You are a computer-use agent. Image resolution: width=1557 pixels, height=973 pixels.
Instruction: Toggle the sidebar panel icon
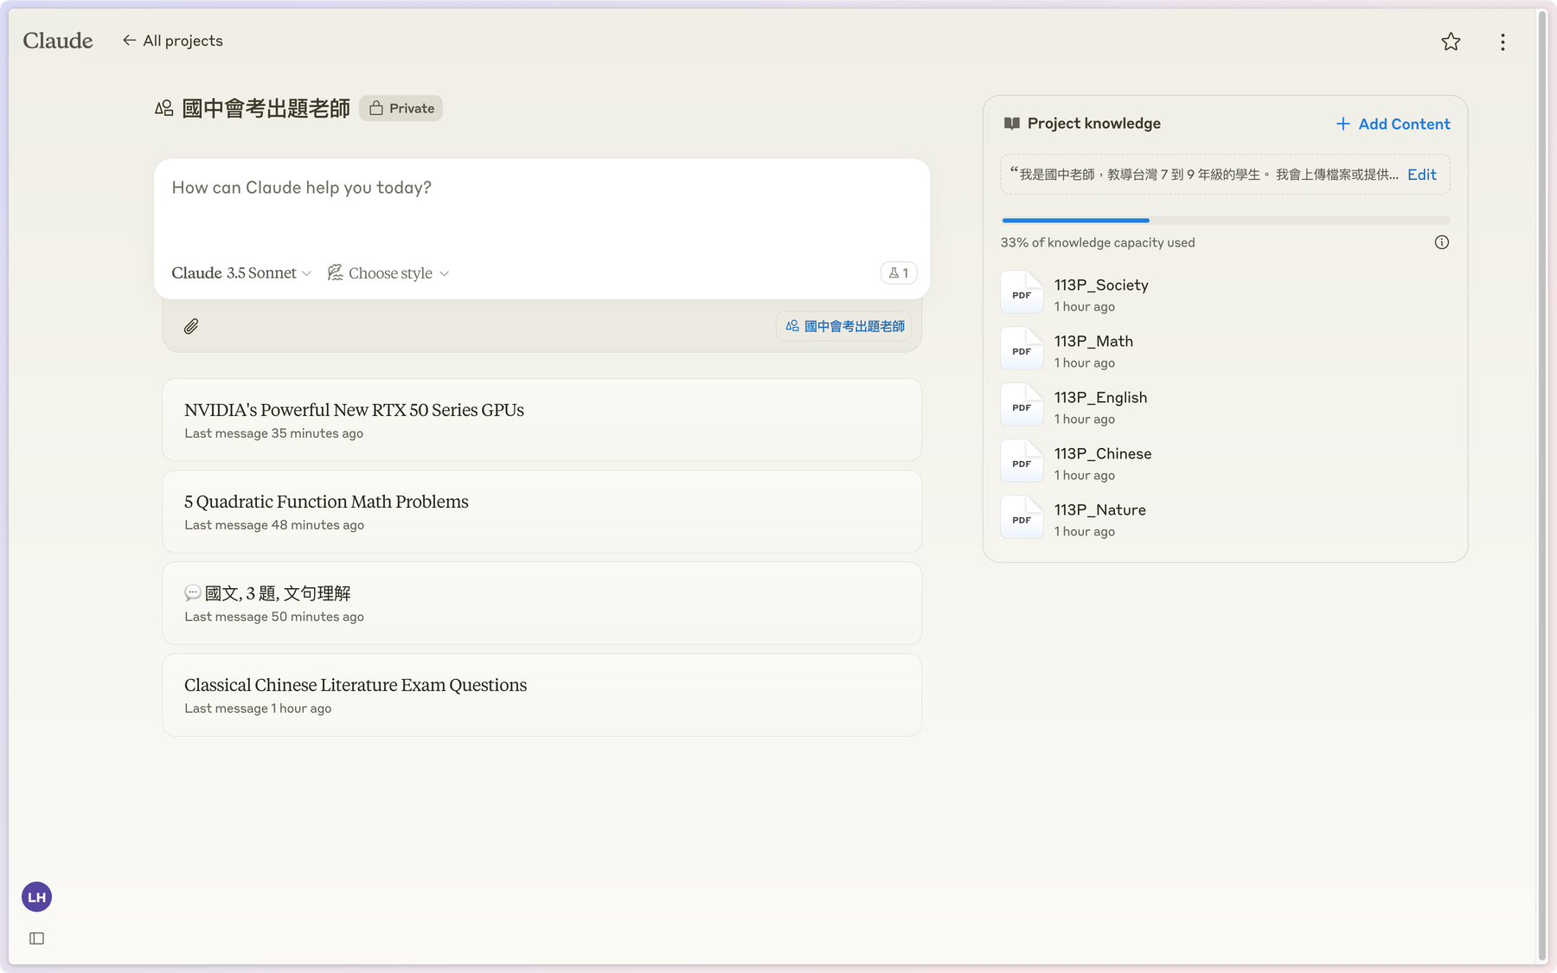point(36,938)
